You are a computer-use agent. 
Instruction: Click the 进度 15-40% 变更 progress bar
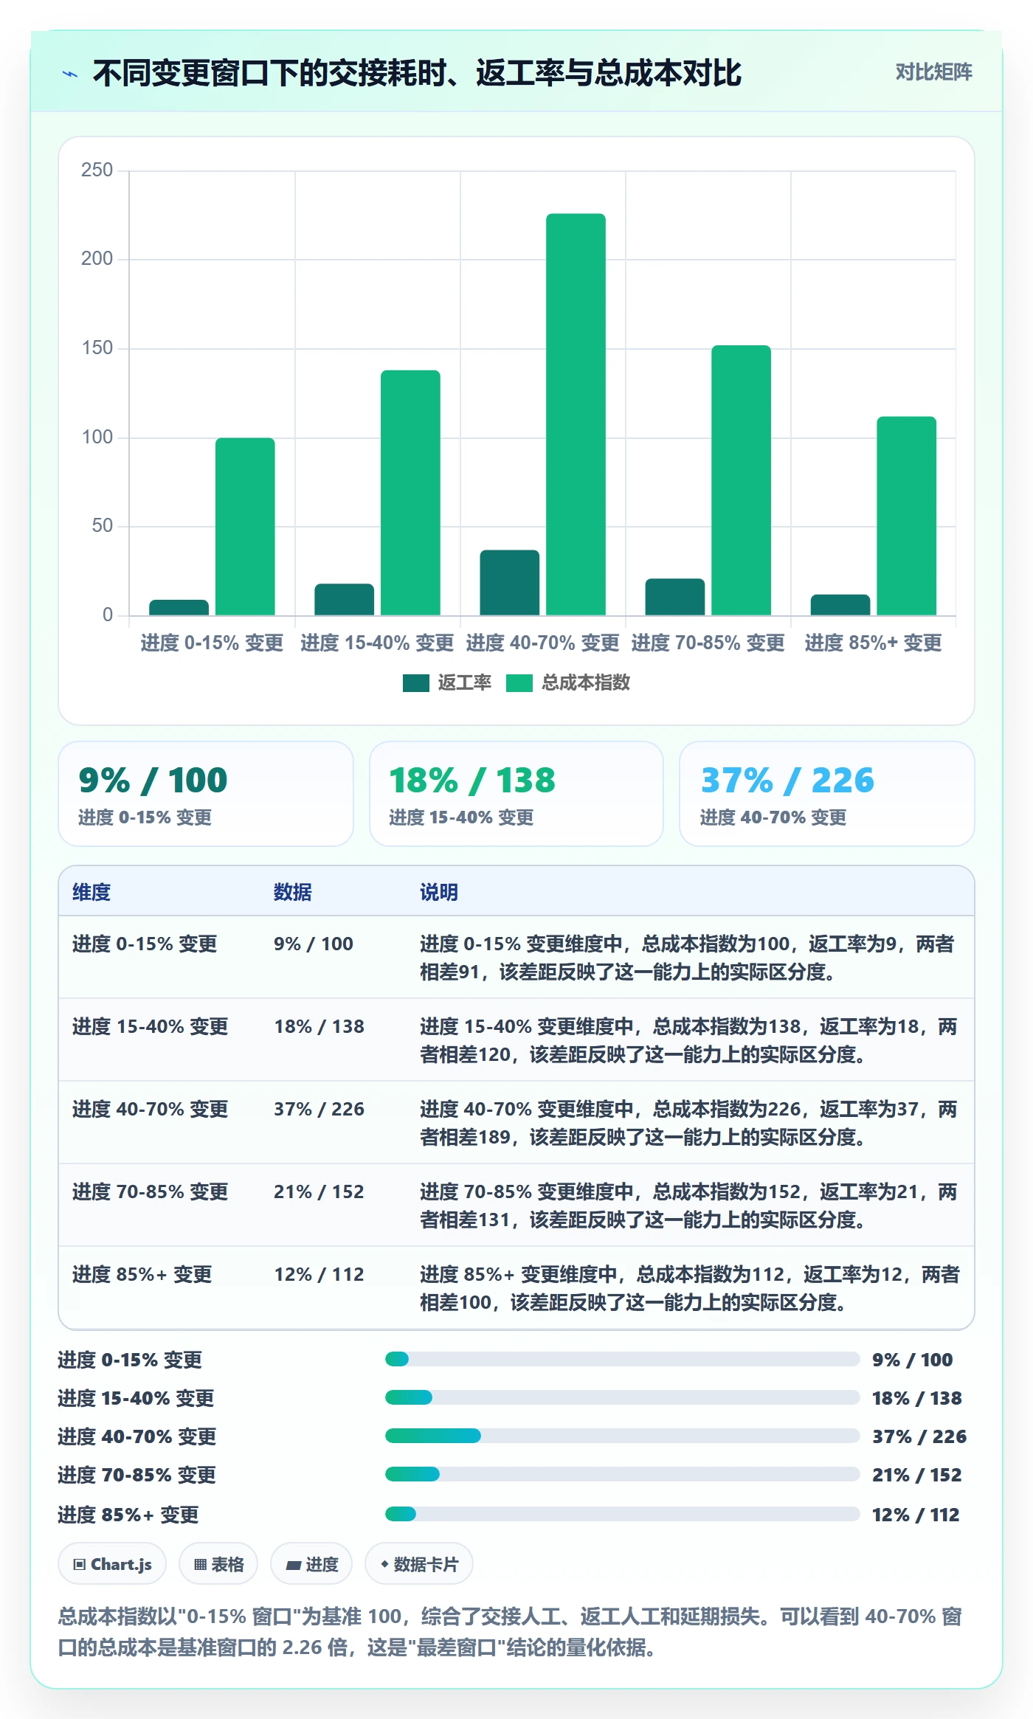point(623,1397)
